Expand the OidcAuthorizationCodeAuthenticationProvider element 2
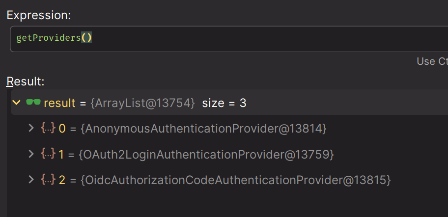The width and height of the screenshot is (448, 217). coord(31,180)
